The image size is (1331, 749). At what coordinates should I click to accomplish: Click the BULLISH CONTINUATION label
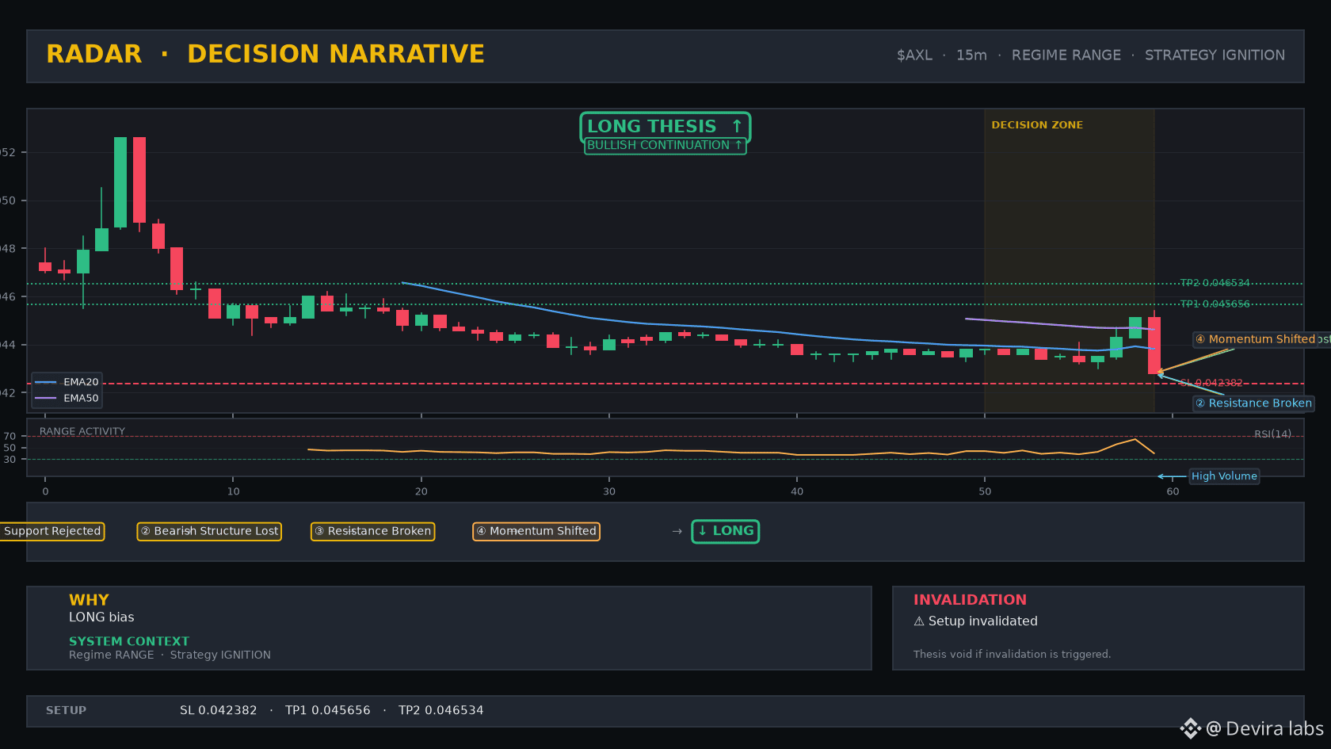pos(665,146)
